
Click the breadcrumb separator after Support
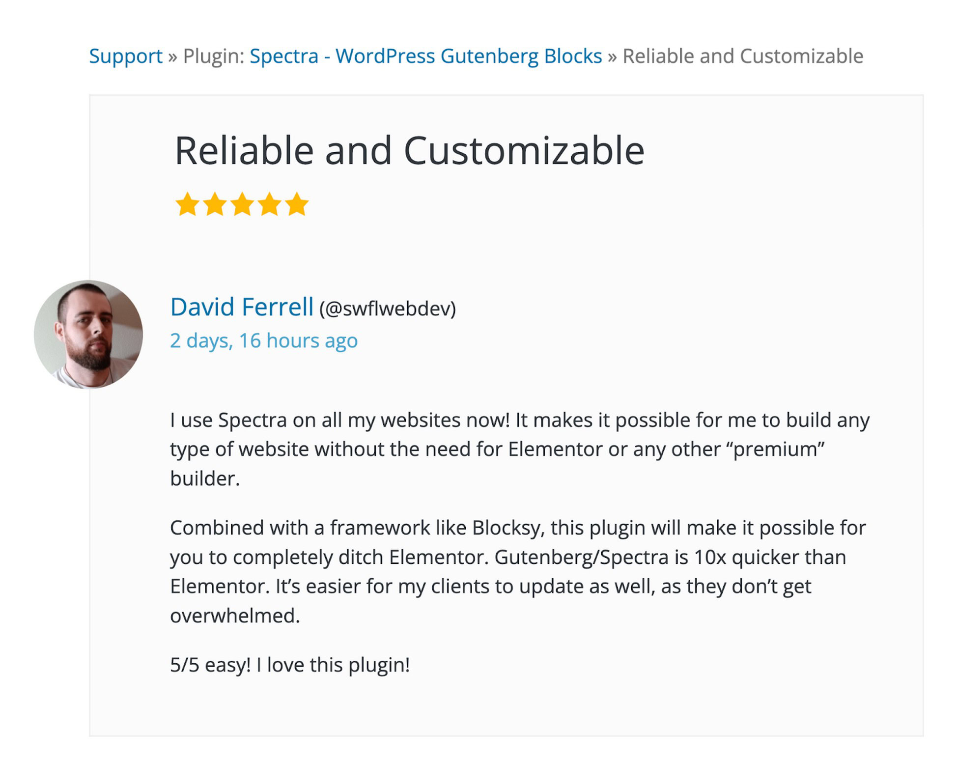pos(173,56)
